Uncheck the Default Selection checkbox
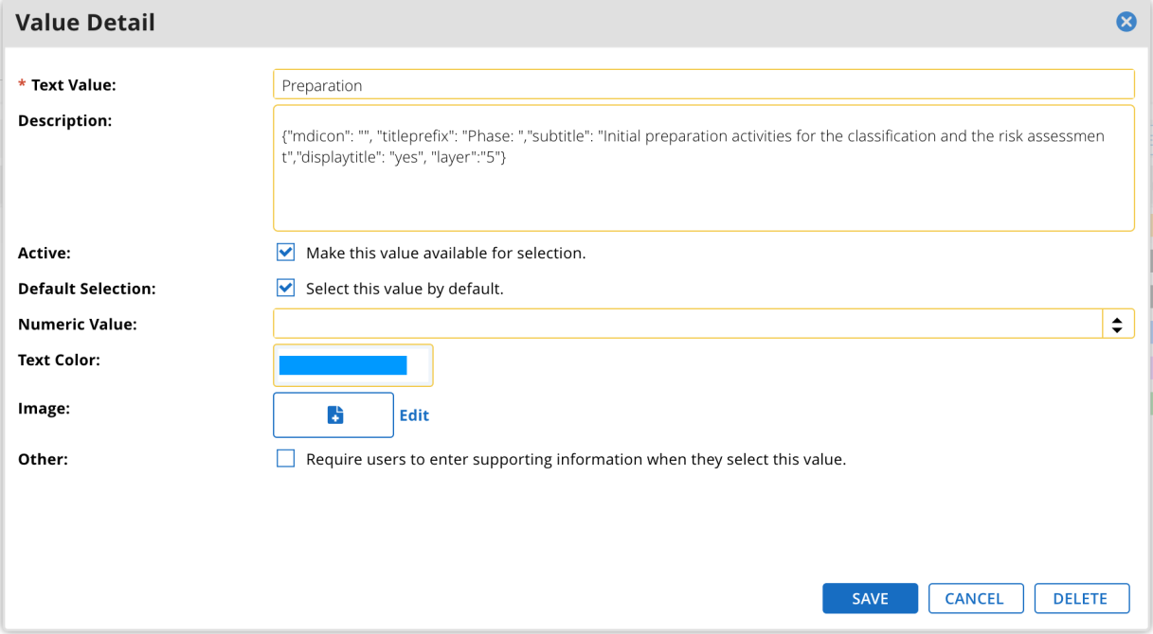Viewport: 1153px width, 634px height. [x=285, y=288]
